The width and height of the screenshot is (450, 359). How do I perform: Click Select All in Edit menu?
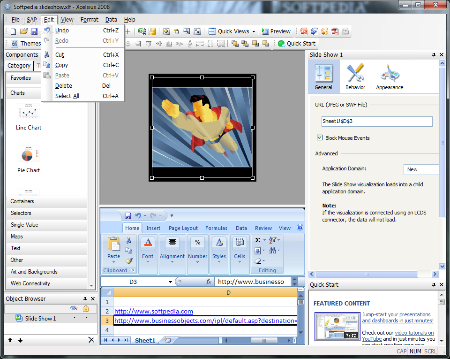pos(82,96)
